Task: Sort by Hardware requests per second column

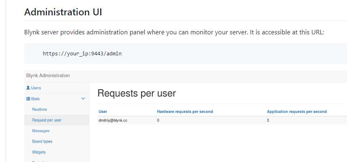Action: pyautogui.click(x=185, y=112)
